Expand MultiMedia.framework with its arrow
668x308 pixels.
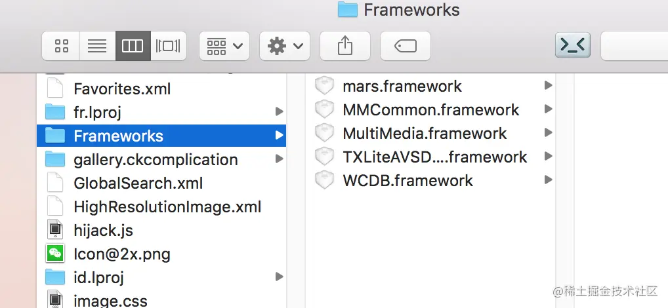(x=549, y=133)
